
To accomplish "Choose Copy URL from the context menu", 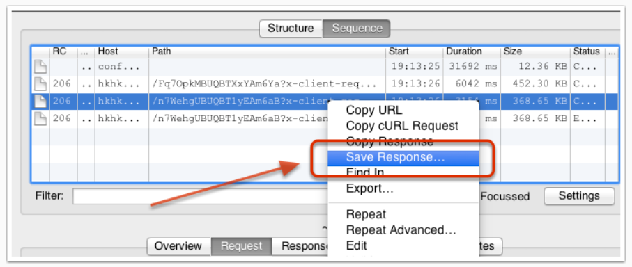I will (x=374, y=110).
